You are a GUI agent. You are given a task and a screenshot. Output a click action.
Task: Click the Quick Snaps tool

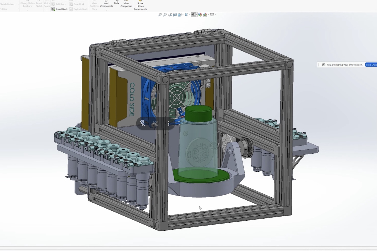click(47, 4)
